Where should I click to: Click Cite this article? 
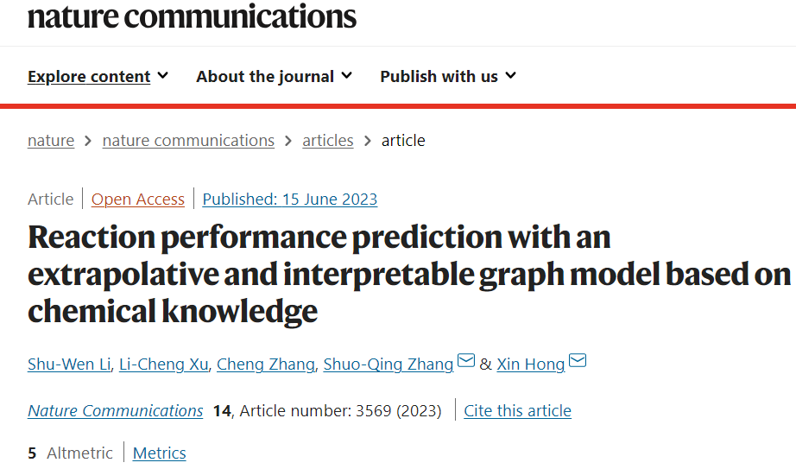click(517, 410)
